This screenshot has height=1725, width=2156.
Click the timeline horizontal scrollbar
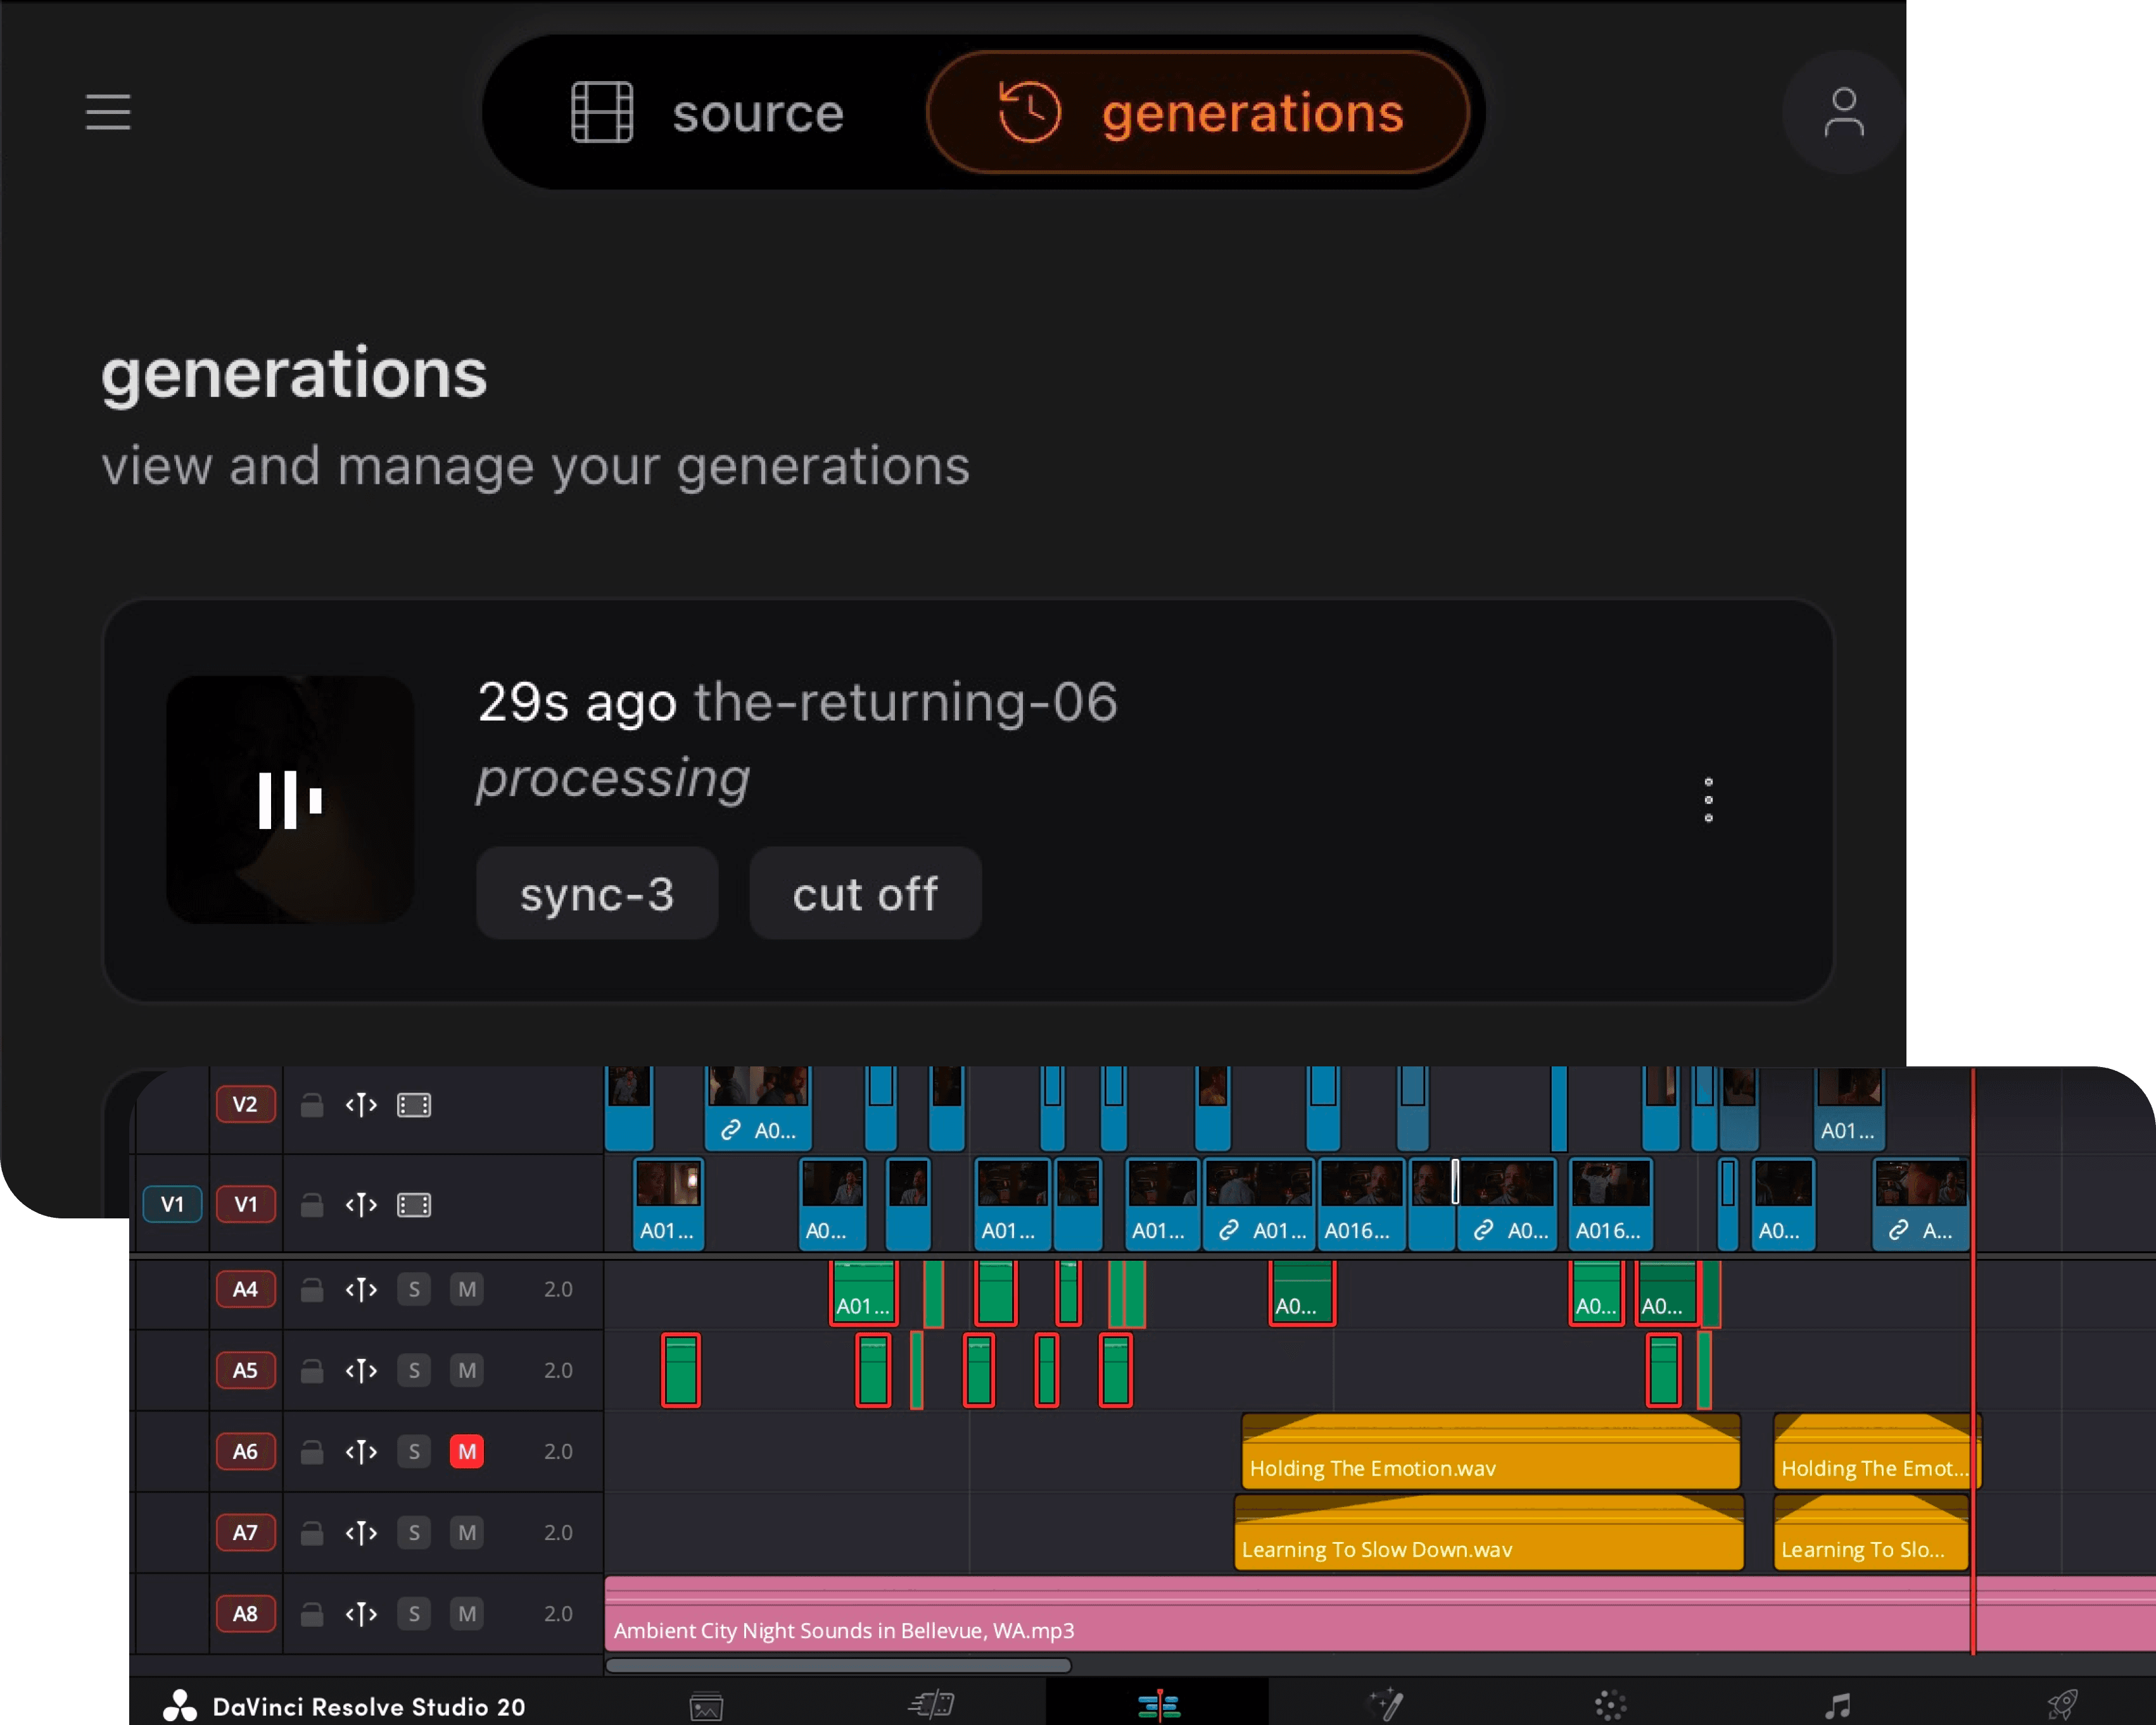click(x=838, y=1665)
